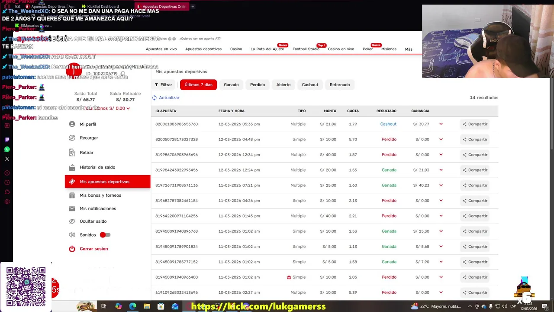Toggle the Sonidos switch
The height and width of the screenshot is (312, 554).
click(105, 235)
